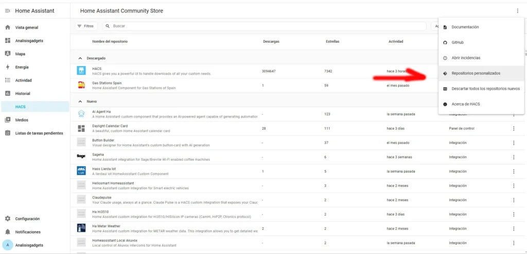Click the Ha Metar Weather icon
The height and width of the screenshot is (254, 527).
tap(81, 228)
